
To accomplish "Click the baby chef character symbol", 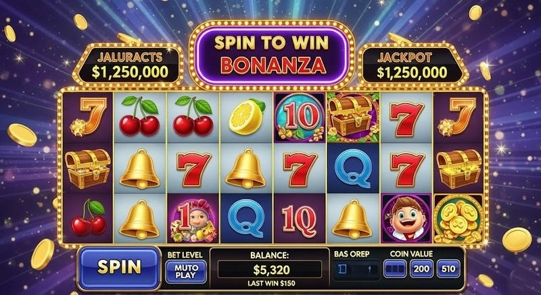I will point(193,219).
